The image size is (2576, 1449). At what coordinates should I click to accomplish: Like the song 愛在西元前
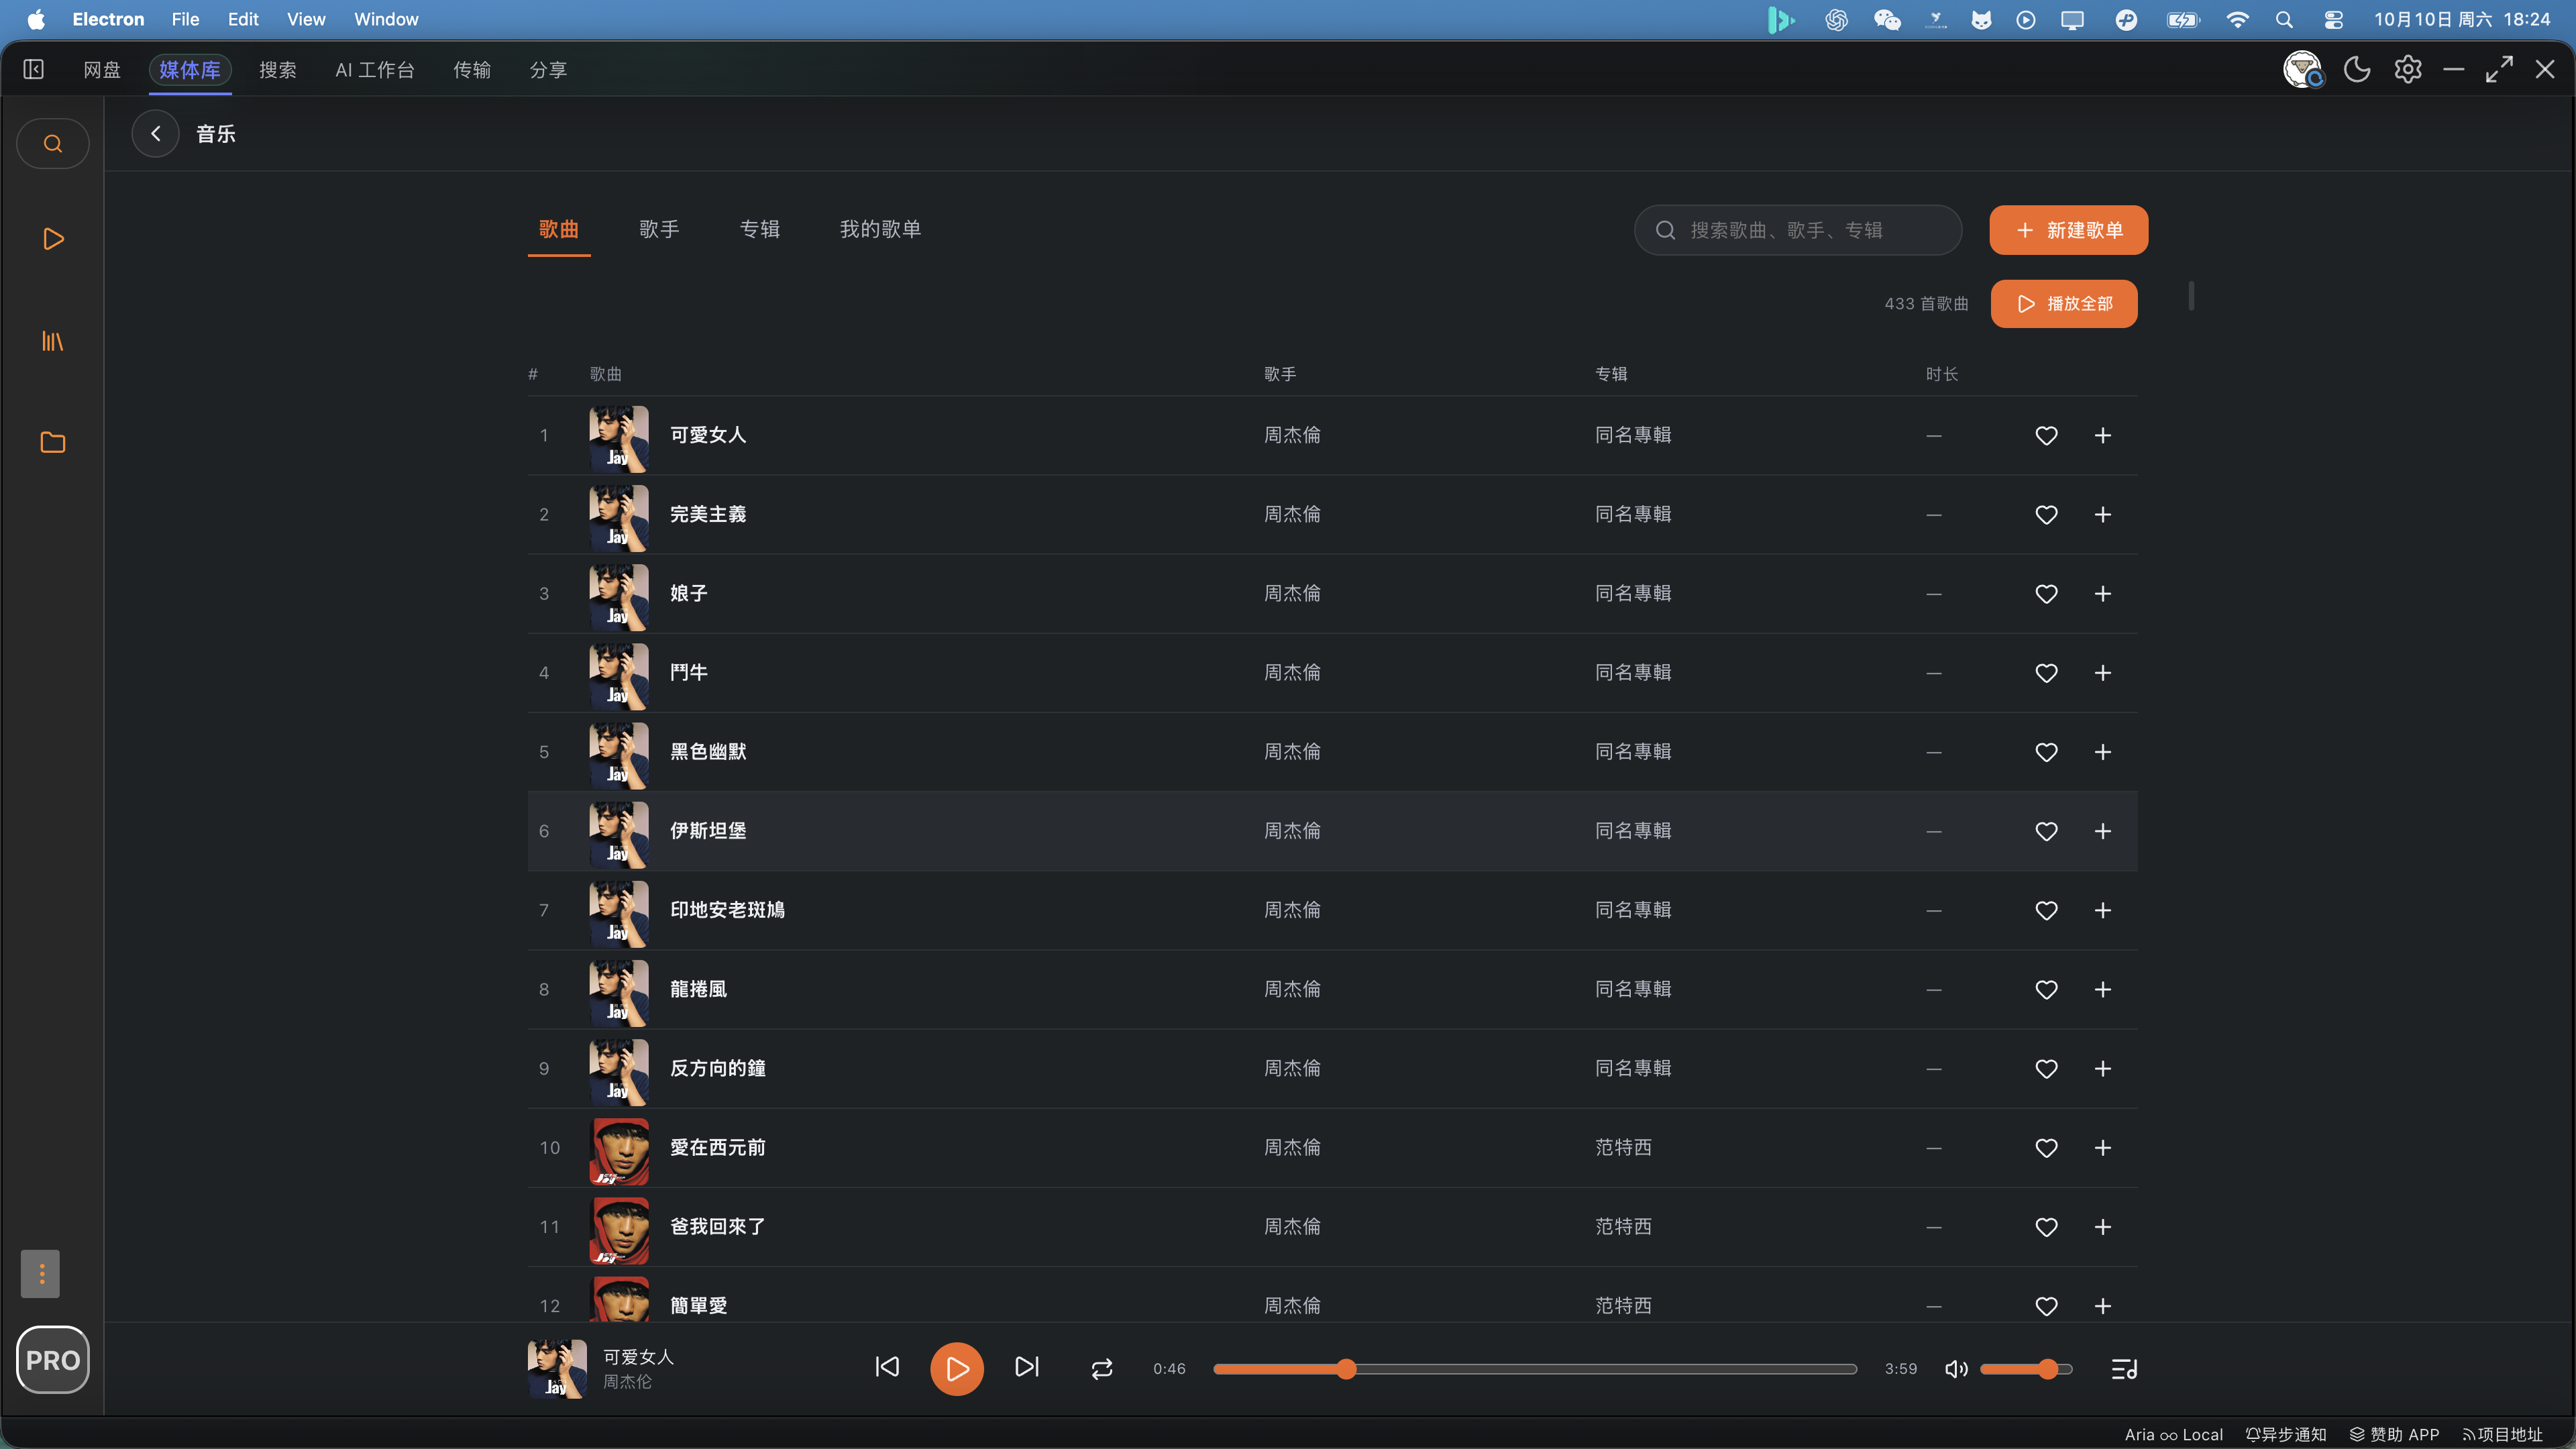click(x=2047, y=1147)
